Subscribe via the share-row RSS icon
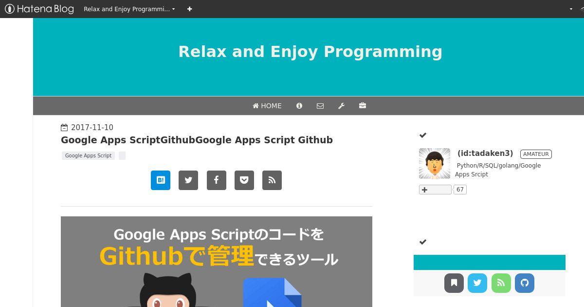The width and height of the screenshot is (584, 307). [x=272, y=180]
